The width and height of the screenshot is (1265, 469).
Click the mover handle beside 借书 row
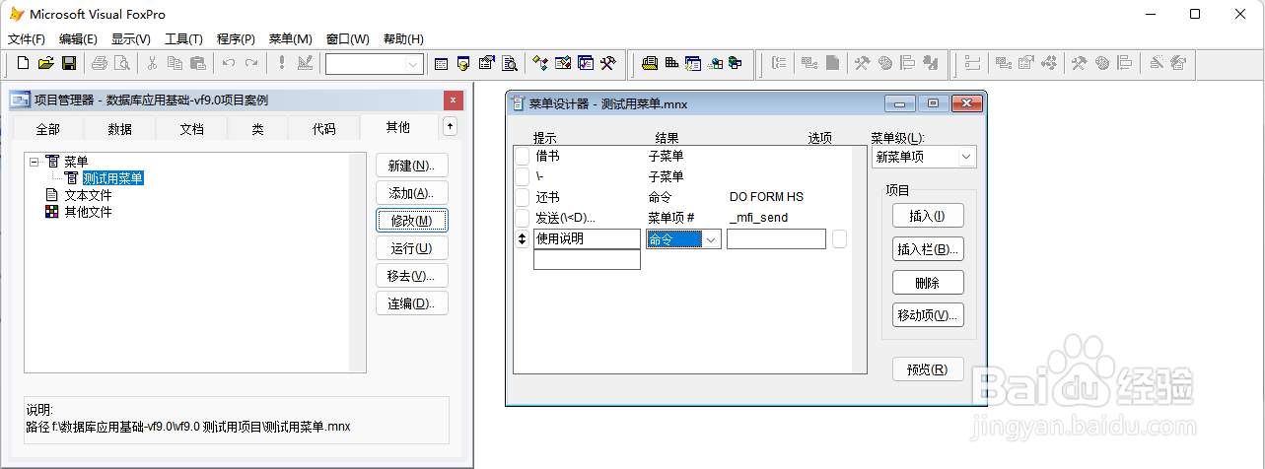click(523, 157)
